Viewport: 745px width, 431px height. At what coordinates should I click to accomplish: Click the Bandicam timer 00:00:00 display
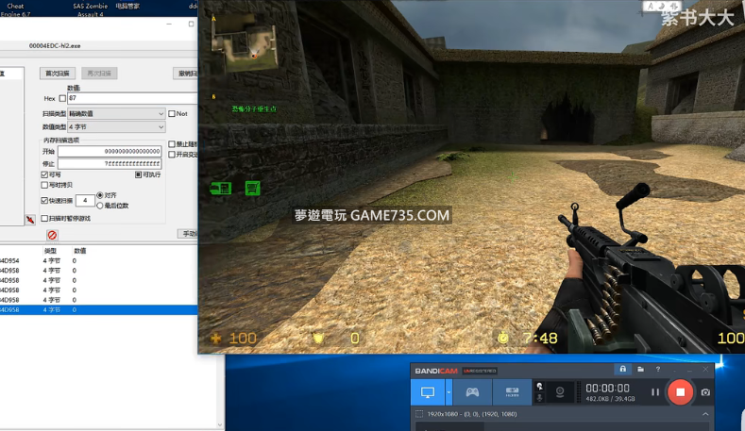tap(608, 388)
